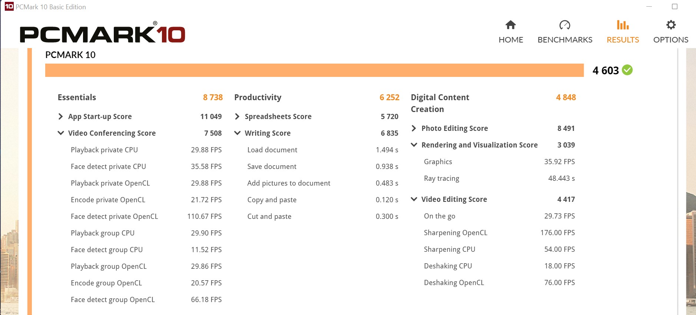Click the Rendering score value 3 039
The image size is (696, 315).
point(566,145)
